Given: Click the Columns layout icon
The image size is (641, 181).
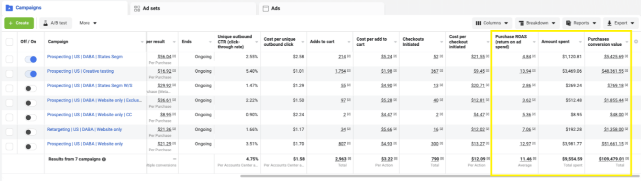Looking at the screenshot, I should (478, 23).
